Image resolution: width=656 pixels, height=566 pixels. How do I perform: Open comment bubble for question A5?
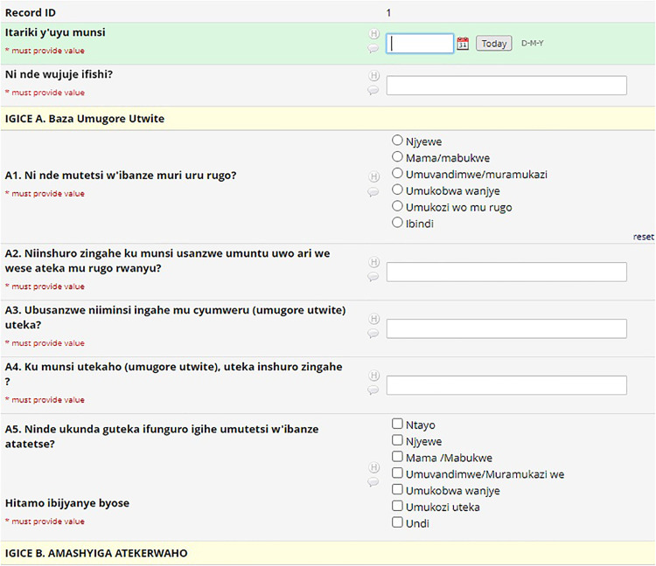tap(373, 482)
